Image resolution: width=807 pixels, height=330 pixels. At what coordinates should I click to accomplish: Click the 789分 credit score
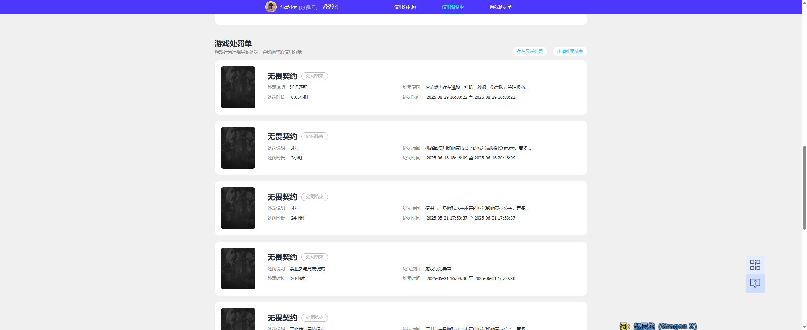pos(330,7)
